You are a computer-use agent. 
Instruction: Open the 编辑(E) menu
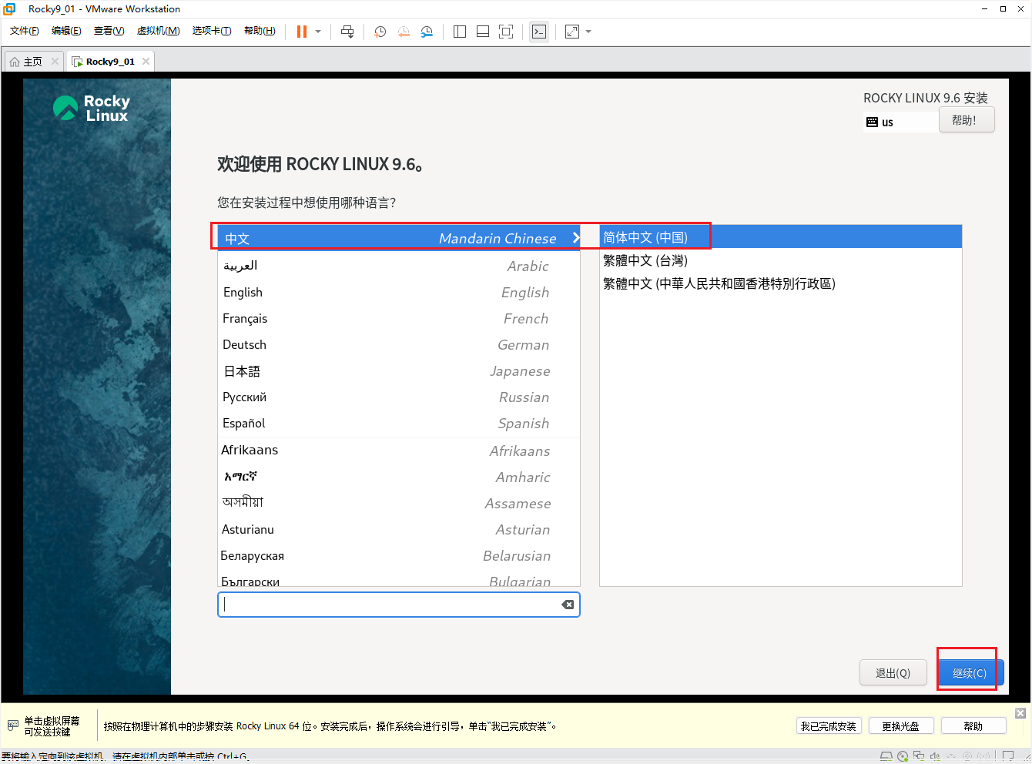click(x=66, y=31)
